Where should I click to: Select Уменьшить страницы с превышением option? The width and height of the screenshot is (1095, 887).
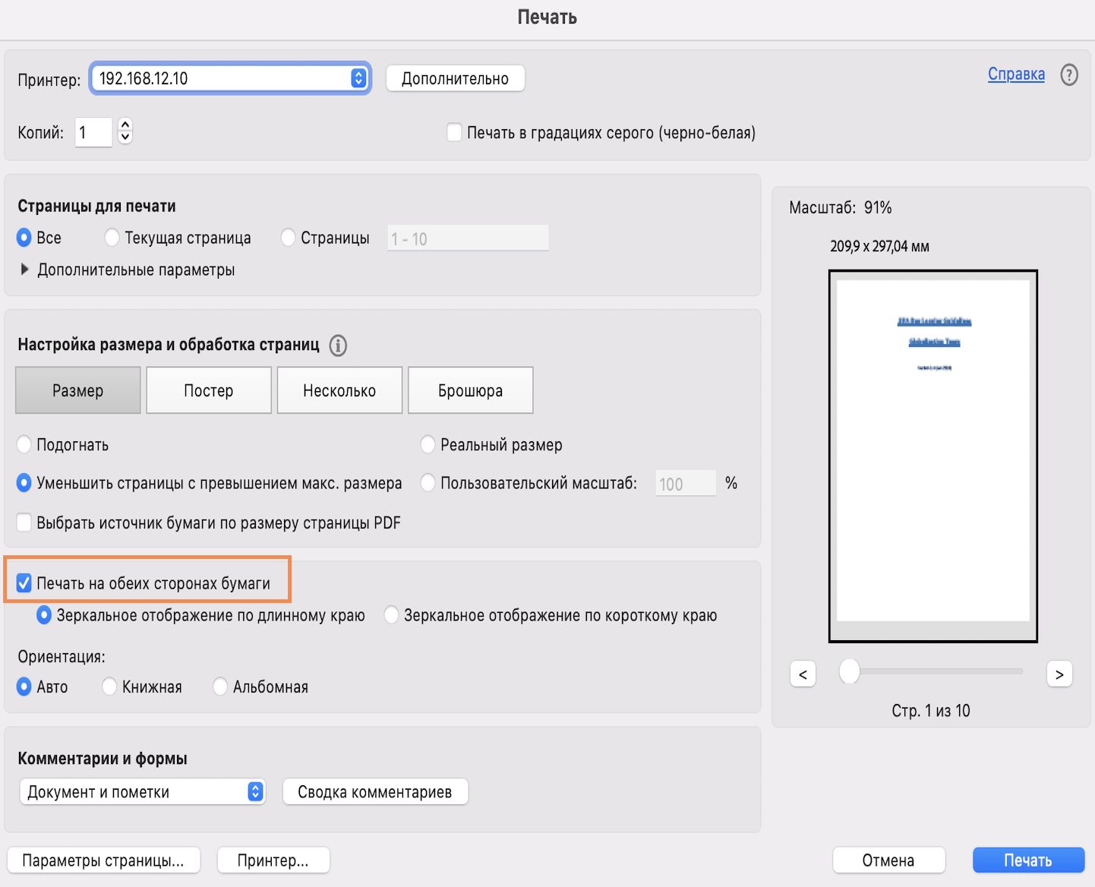(x=24, y=483)
